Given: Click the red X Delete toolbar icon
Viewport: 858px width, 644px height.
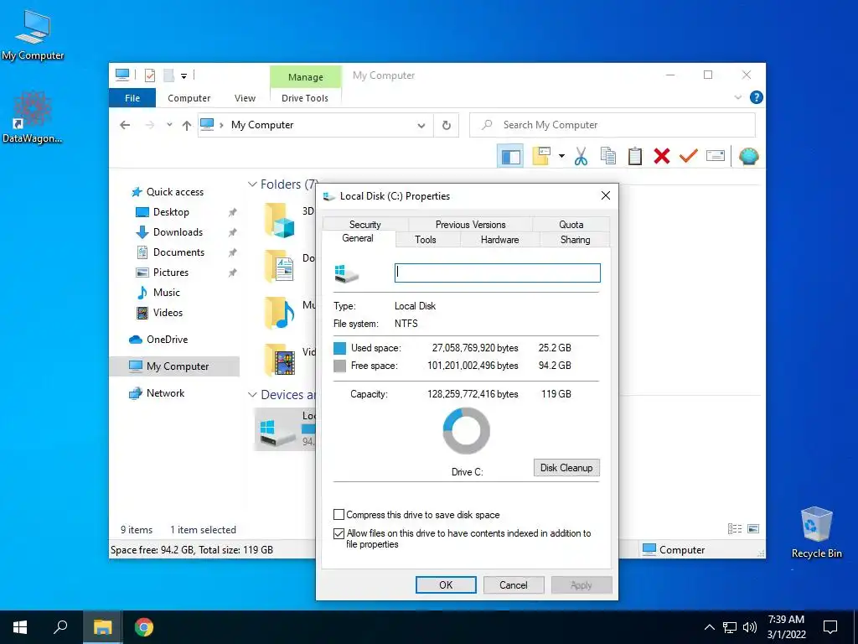Looking at the screenshot, I should point(662,156).
